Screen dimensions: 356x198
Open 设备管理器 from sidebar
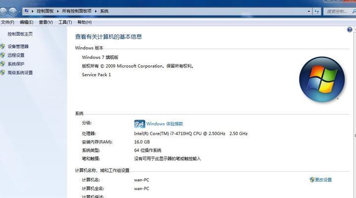(18, 47)
